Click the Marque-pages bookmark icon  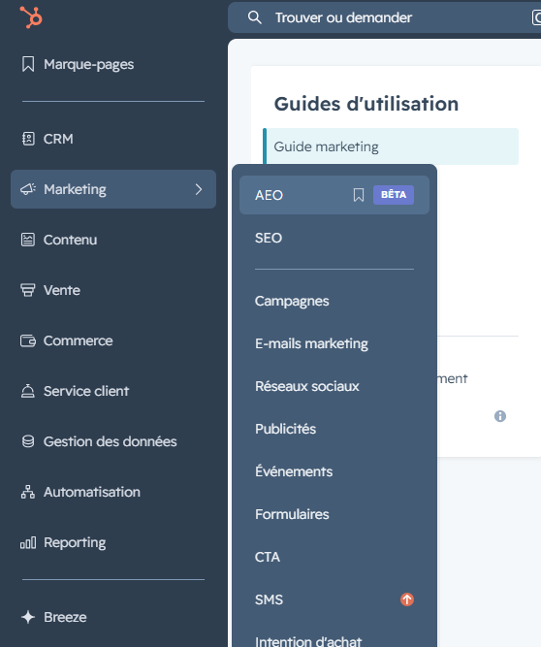28,64
